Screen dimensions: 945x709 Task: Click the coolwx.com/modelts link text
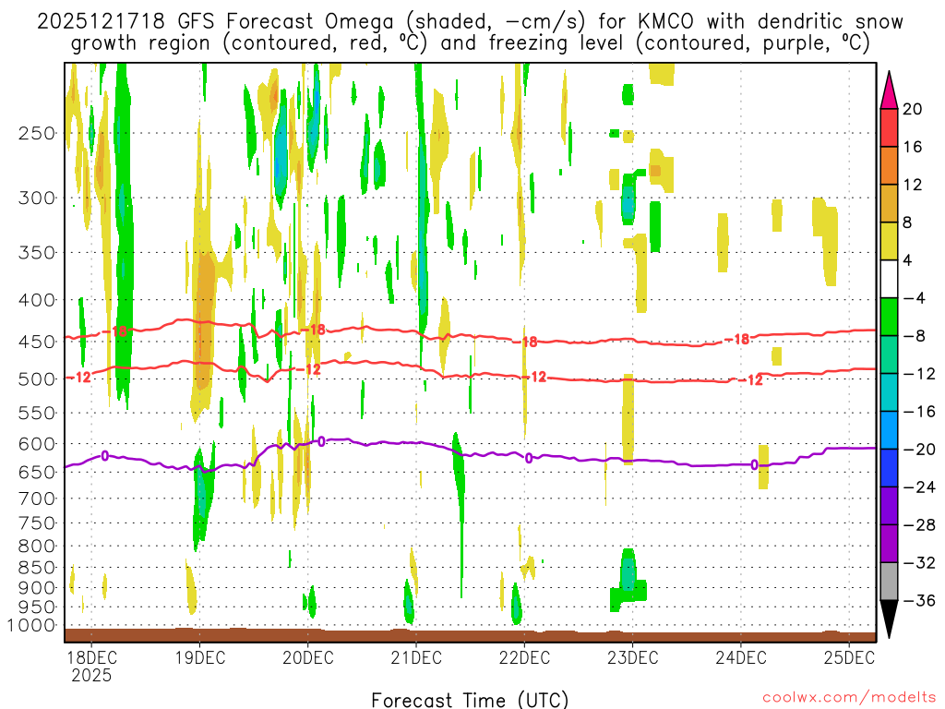[849, 698]
